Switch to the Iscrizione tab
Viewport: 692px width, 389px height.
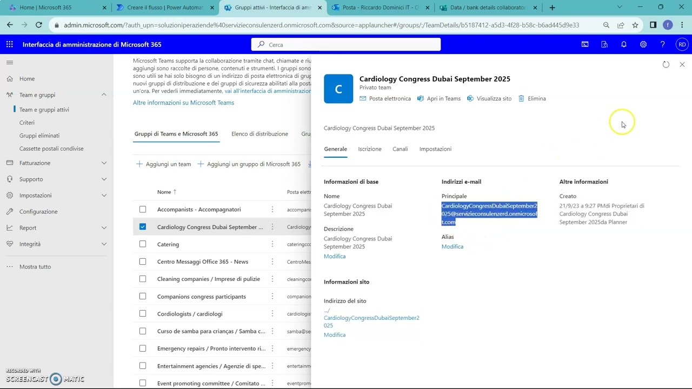pyautogui.click(x=370, y=149)
